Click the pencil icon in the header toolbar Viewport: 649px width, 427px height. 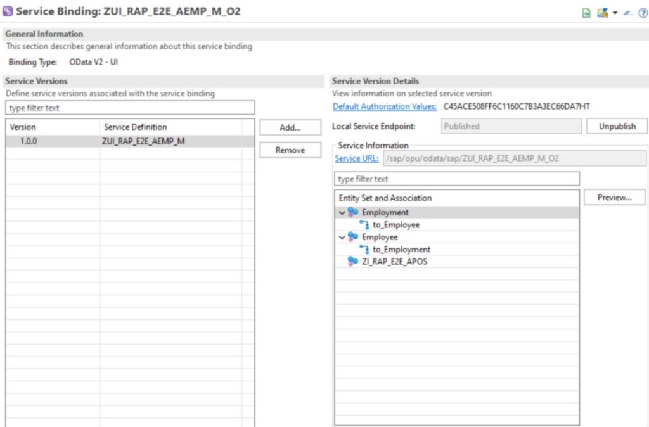click(x=629, y=13)
